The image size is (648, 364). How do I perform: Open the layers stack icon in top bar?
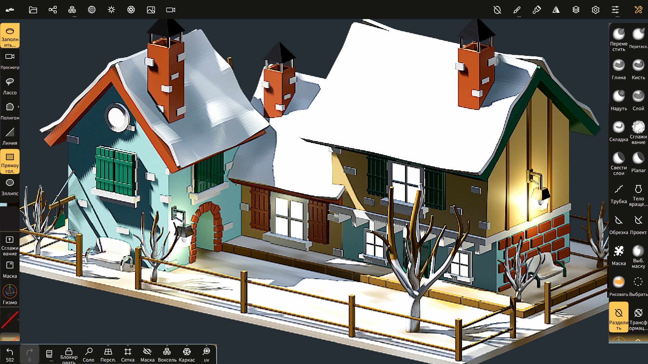(576, 10)
